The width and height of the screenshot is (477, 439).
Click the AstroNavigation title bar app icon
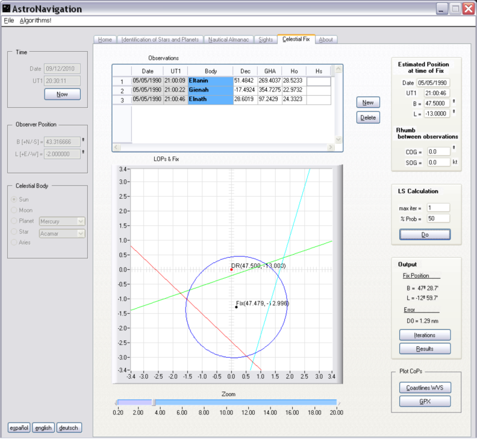pyautogui.click(x=7, y=8)
